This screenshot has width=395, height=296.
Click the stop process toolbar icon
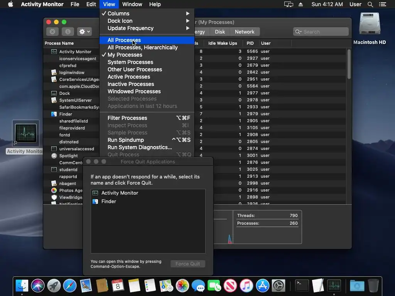pyautogui.click(x=52, y=32)
